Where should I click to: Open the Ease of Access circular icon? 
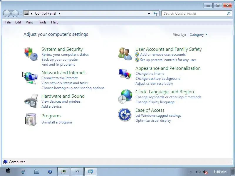pos(125,115)
